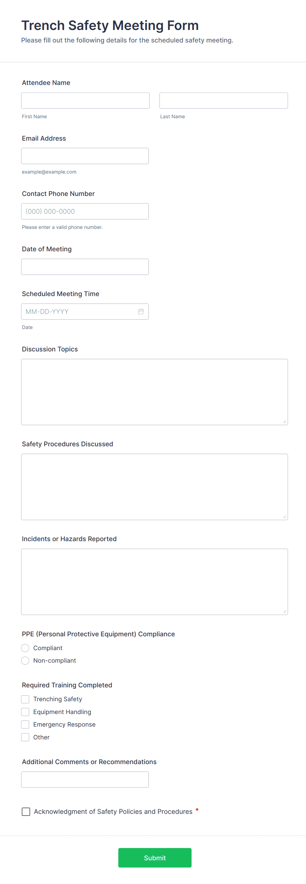Enable the Emergency Response checkbox
The image size is (306, 884).
pos(25,725)
